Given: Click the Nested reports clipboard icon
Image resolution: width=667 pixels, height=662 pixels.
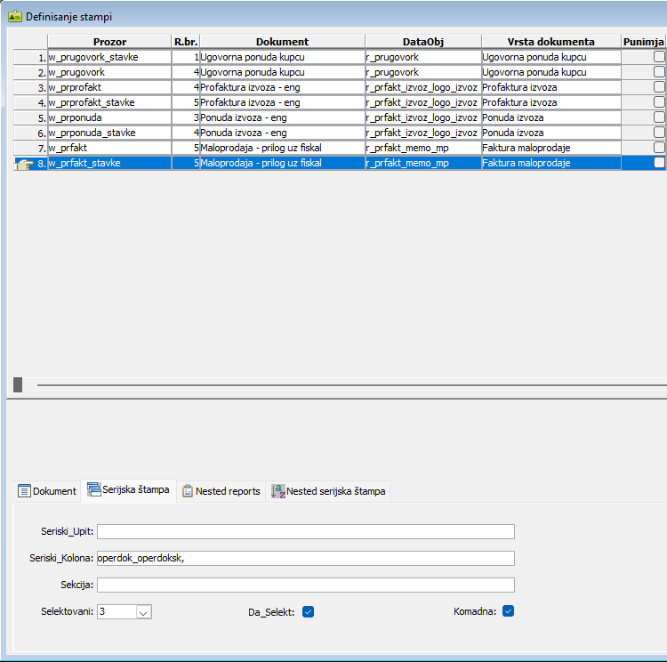Looking at the screenshot, I should coord(187,491).
